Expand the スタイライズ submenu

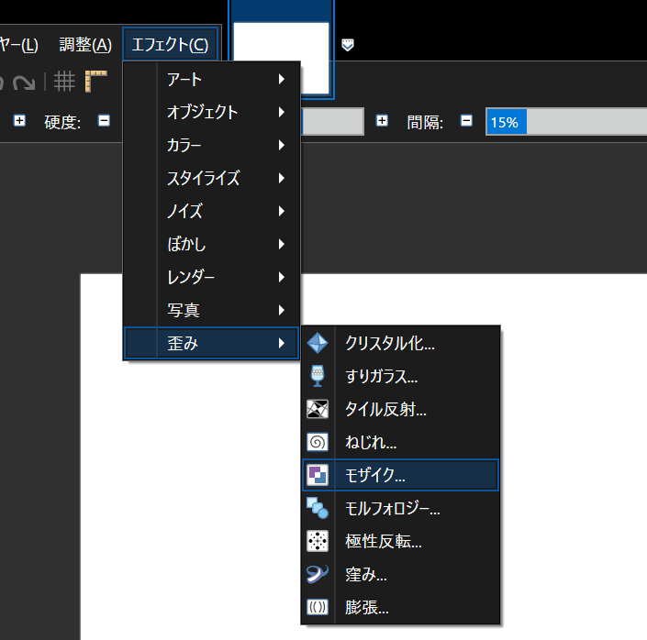coord(211,178)
